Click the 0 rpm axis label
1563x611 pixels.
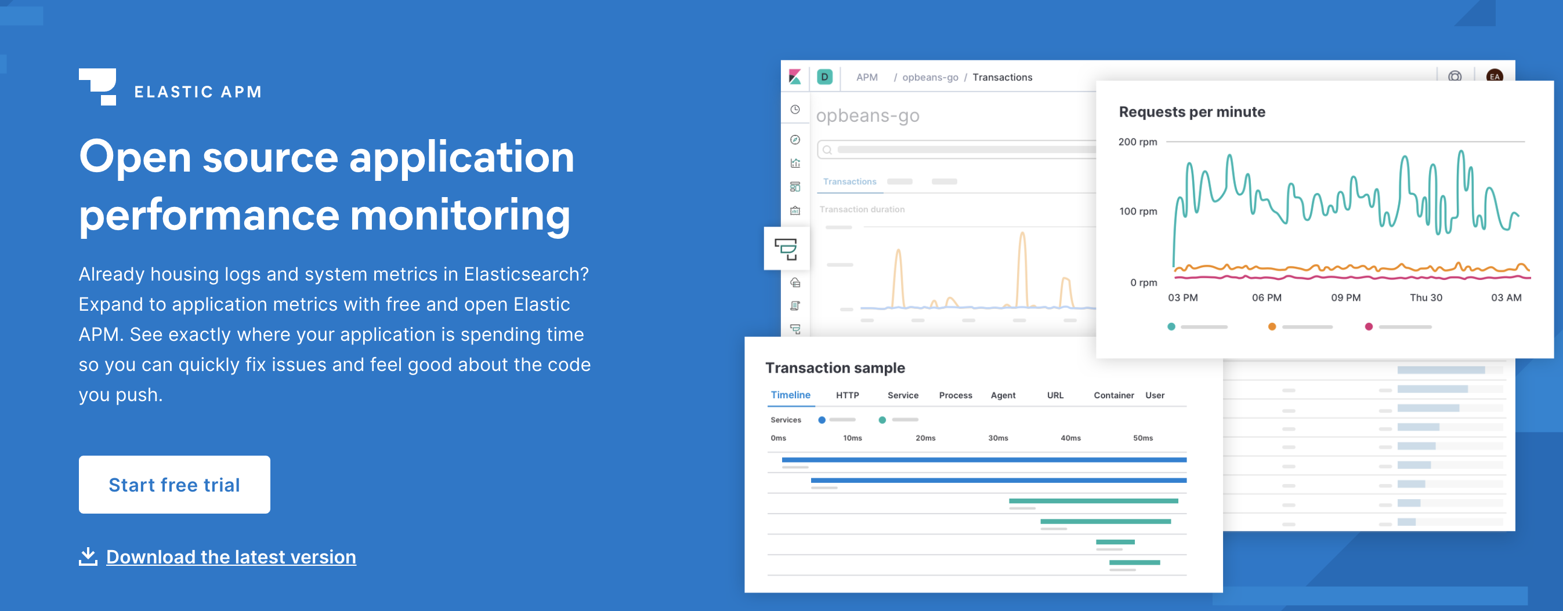click(1144, 282)
